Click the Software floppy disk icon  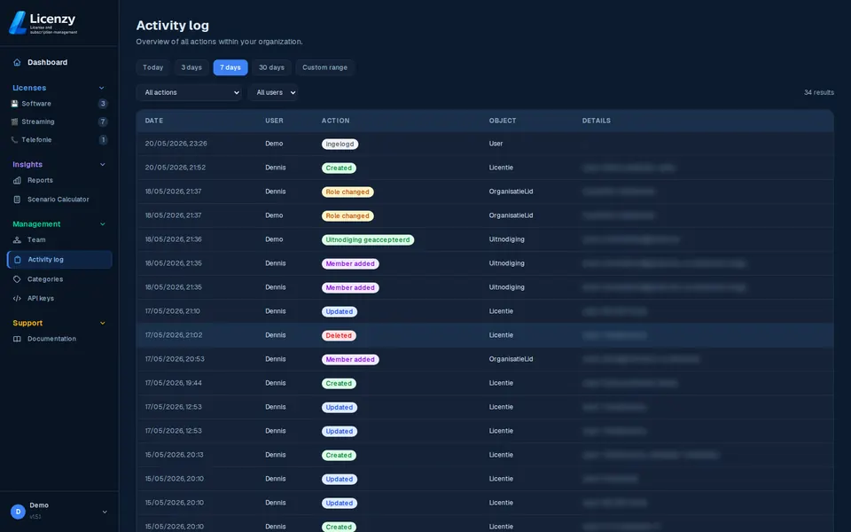click(15, 104)
